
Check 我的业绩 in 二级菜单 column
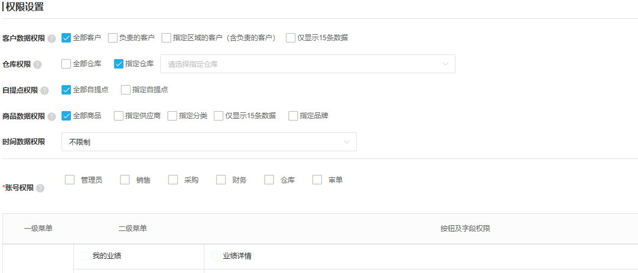tap(86, 256)
